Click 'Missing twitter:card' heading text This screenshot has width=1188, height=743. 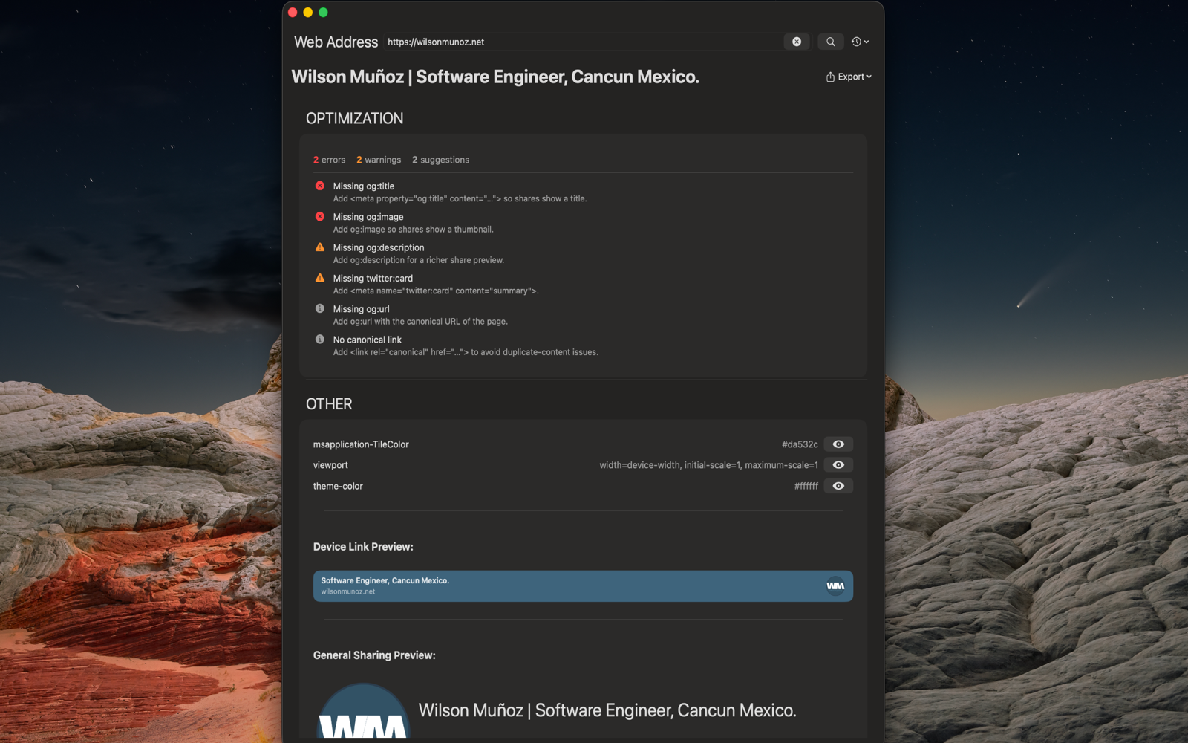373,279
